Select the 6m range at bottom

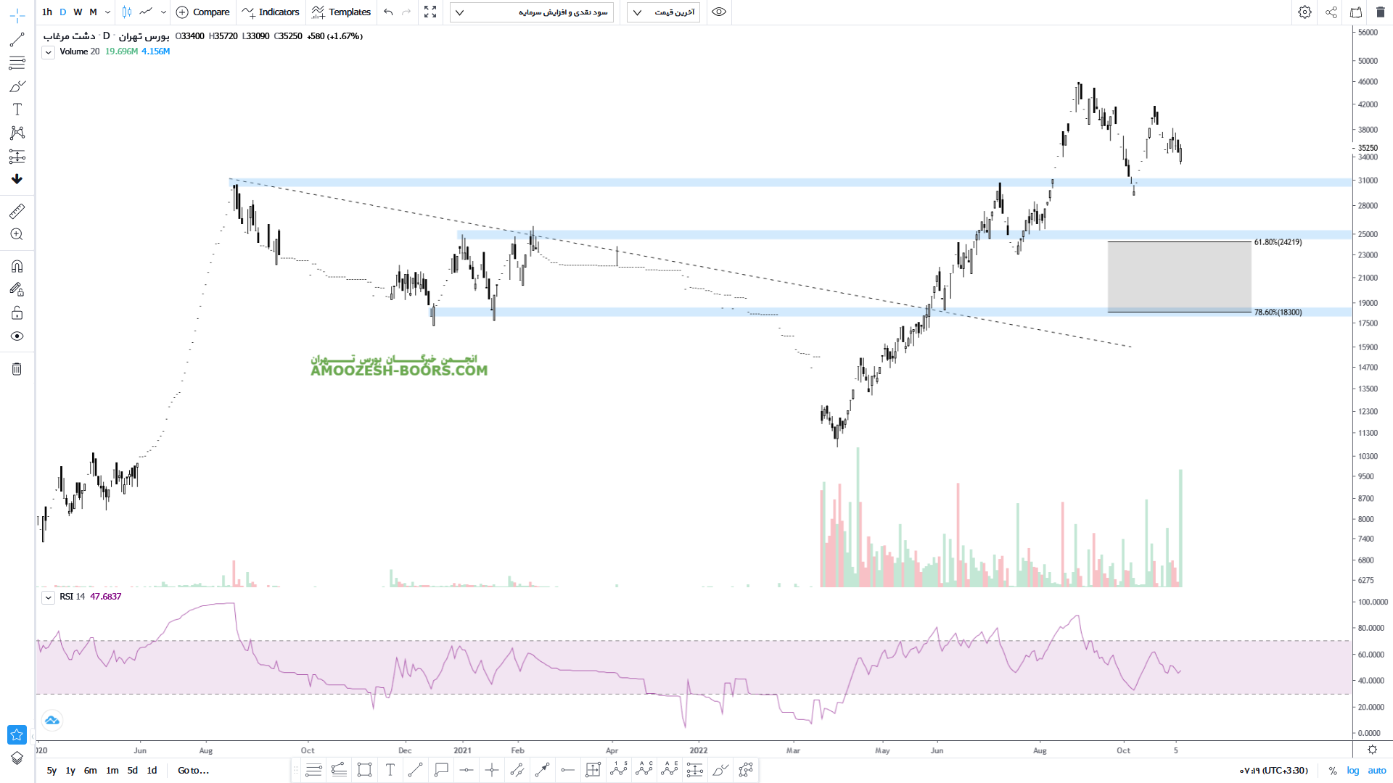click(x=90, y=771)
